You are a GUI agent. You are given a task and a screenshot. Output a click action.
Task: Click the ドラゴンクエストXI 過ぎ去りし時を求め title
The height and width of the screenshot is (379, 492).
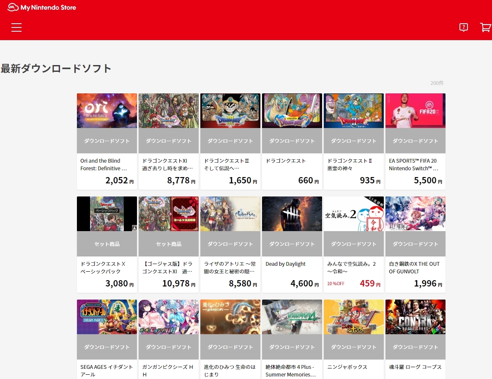(167, 164)
